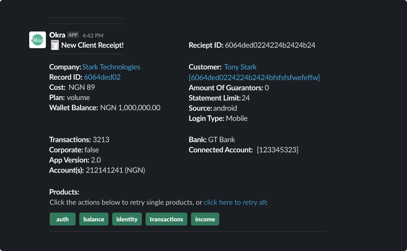Open the Record ID 6064ded02 link
The height and width of the screenshot is (251, 407).
[x=102, y=77]
